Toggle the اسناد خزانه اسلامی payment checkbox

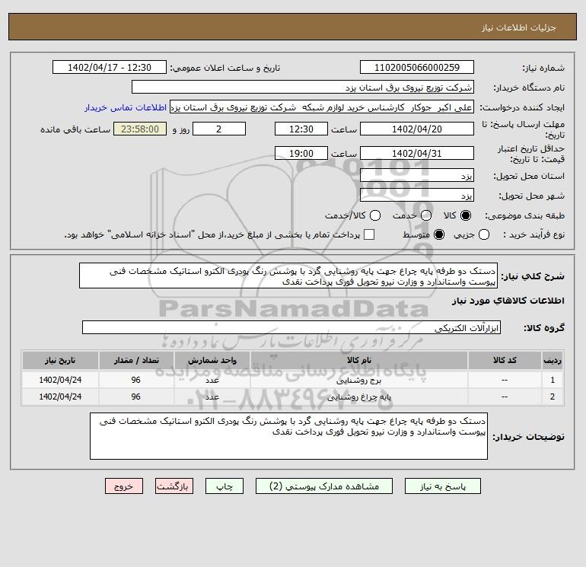(x=369, y=234)
